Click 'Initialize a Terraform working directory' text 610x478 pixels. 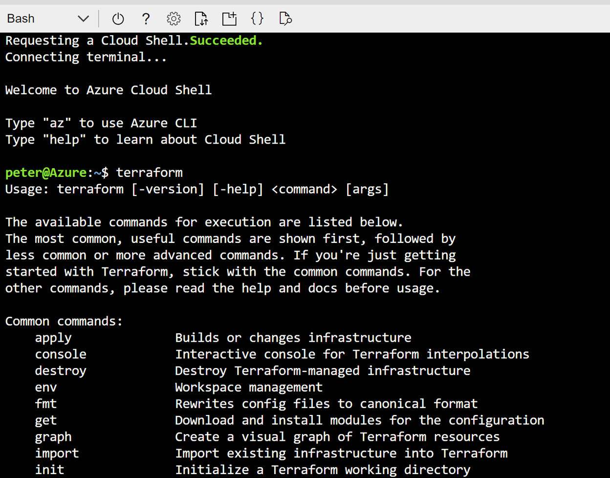click(x=323, y=470)
